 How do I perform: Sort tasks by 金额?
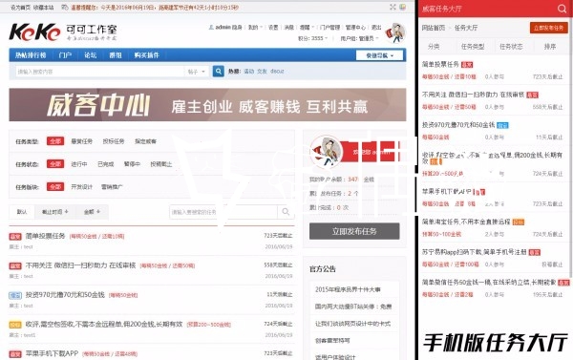92,212
